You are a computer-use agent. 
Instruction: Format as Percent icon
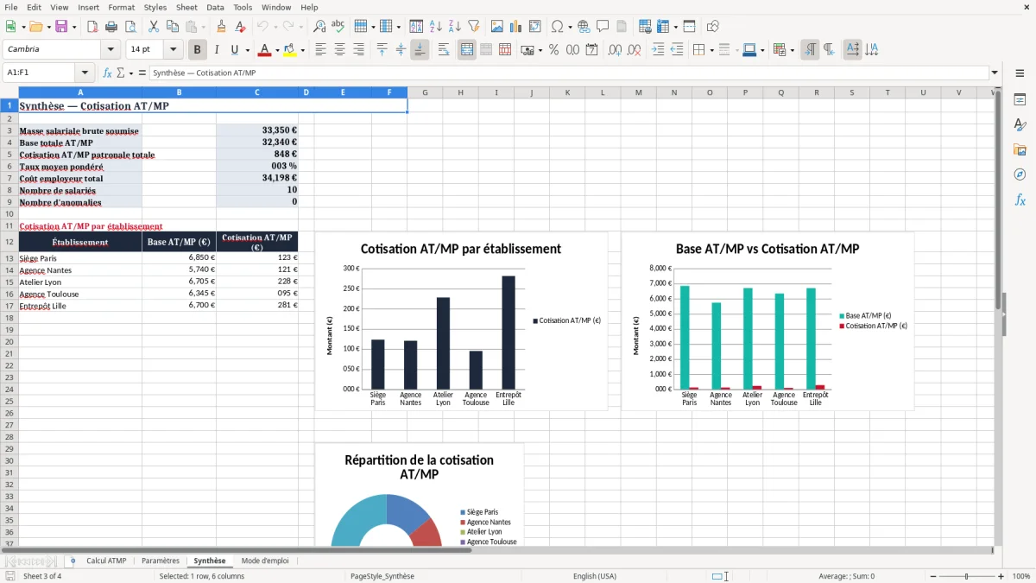point(554,50)
